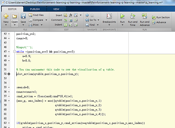Toggle breakpoint marker on line 52
The image size is (175, 128).
click(9, 74)
